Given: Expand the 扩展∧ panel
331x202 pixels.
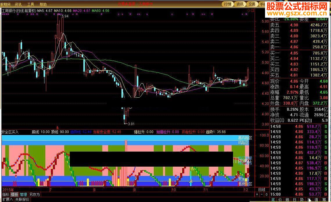Looking at the screenshot, I should [8, 199].
